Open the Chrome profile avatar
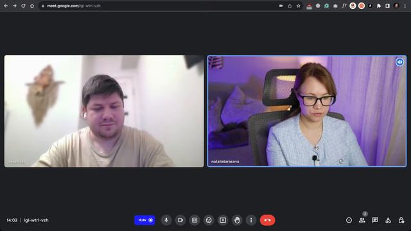 click(x=396, y=6)
